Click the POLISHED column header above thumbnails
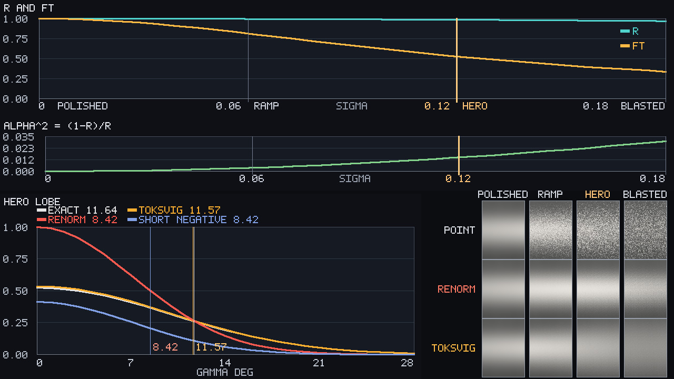Image resolution: width=674 pixels, height=379 pixels. point(503,194)
